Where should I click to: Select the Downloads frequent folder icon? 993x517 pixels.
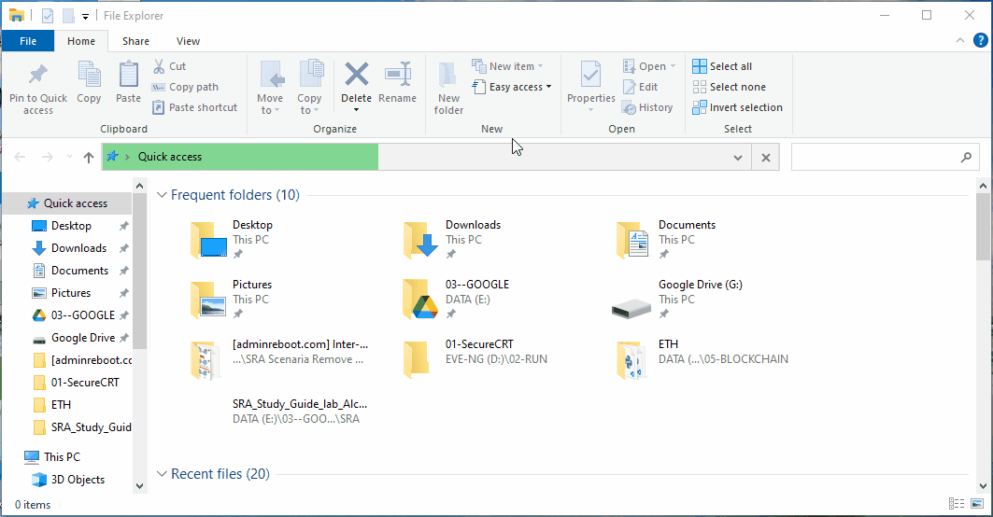click(x=421, y=240)
